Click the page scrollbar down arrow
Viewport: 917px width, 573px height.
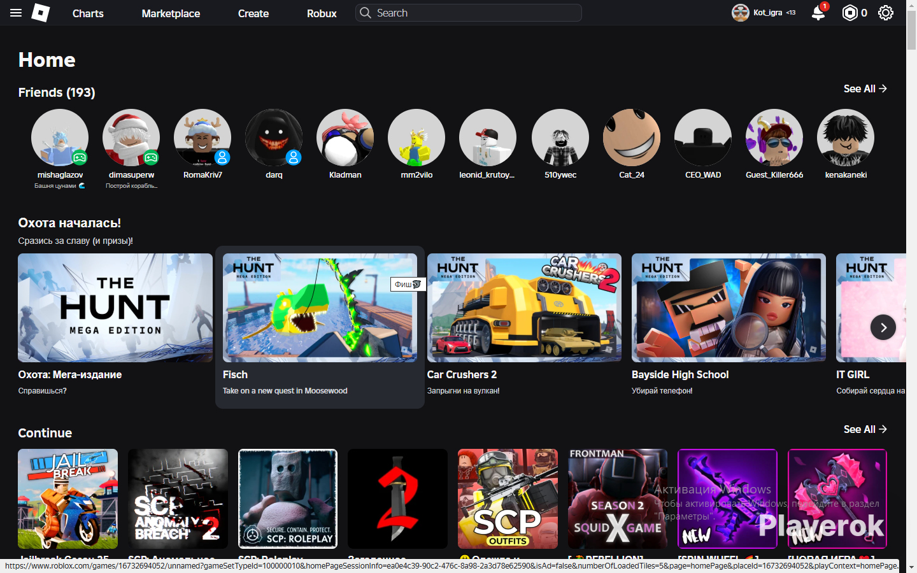point(911,567)
